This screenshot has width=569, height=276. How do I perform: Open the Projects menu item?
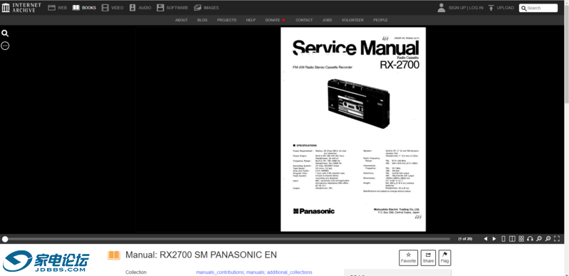tap(226, 20)
